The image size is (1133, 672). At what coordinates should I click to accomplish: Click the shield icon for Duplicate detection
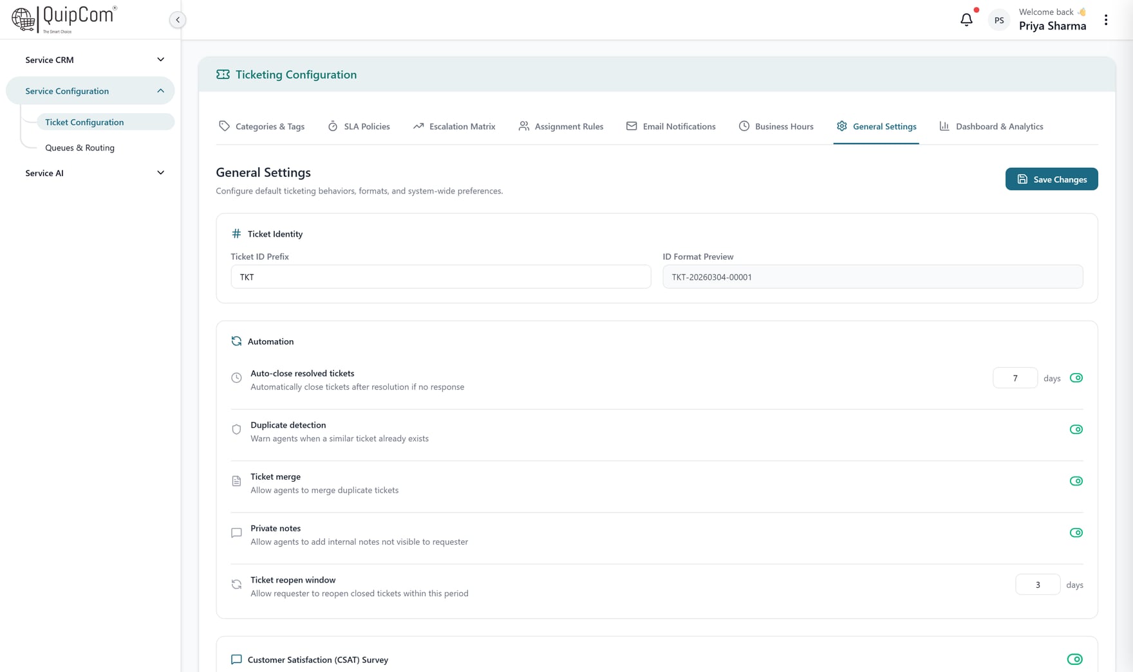click(x=236, y=429)
